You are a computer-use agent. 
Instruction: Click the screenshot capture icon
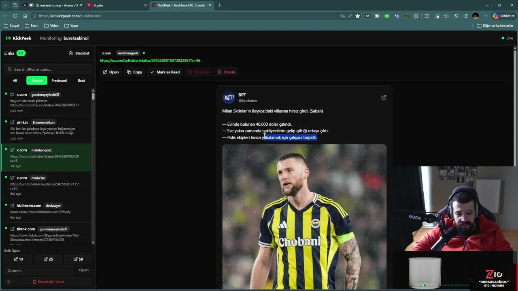point(466,16)
